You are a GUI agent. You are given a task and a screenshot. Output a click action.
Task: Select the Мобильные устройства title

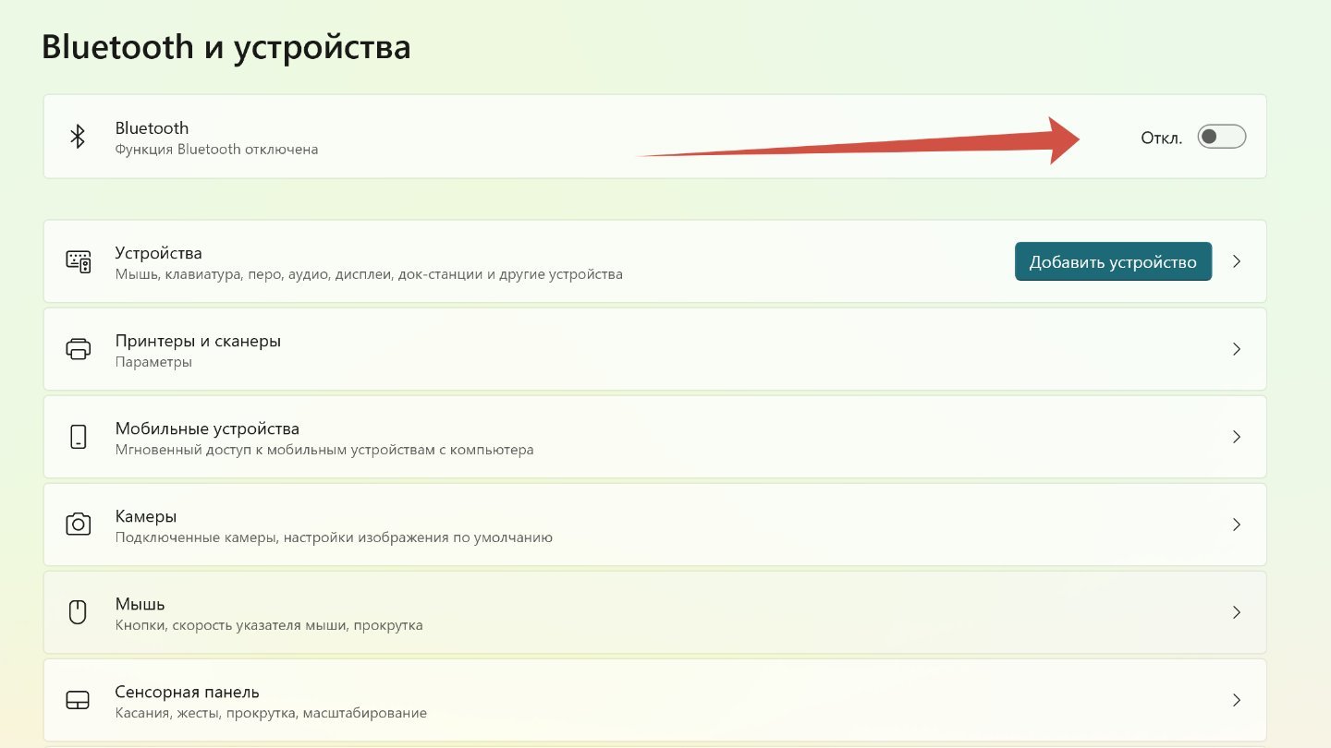(207, 428)
